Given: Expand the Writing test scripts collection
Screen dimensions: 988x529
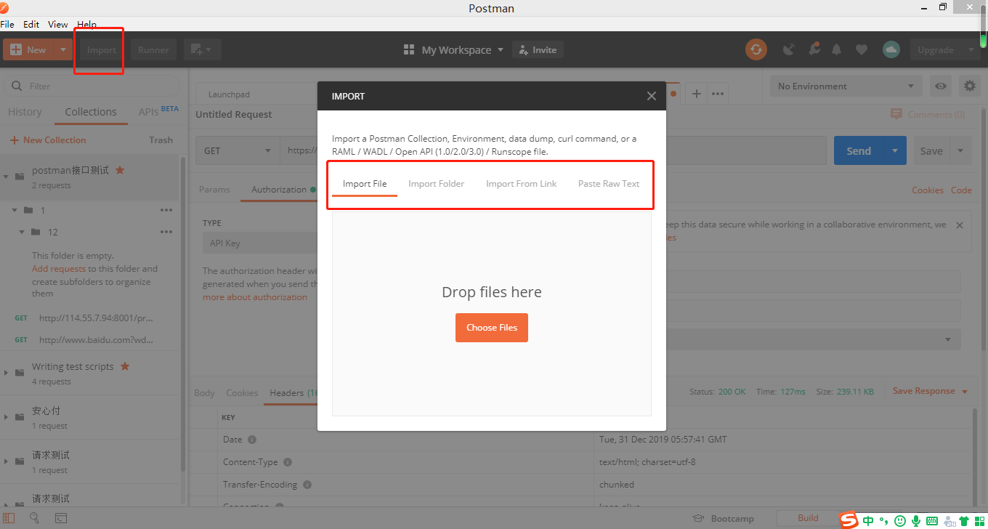Looking at the screenshot, I should [7, 373].
